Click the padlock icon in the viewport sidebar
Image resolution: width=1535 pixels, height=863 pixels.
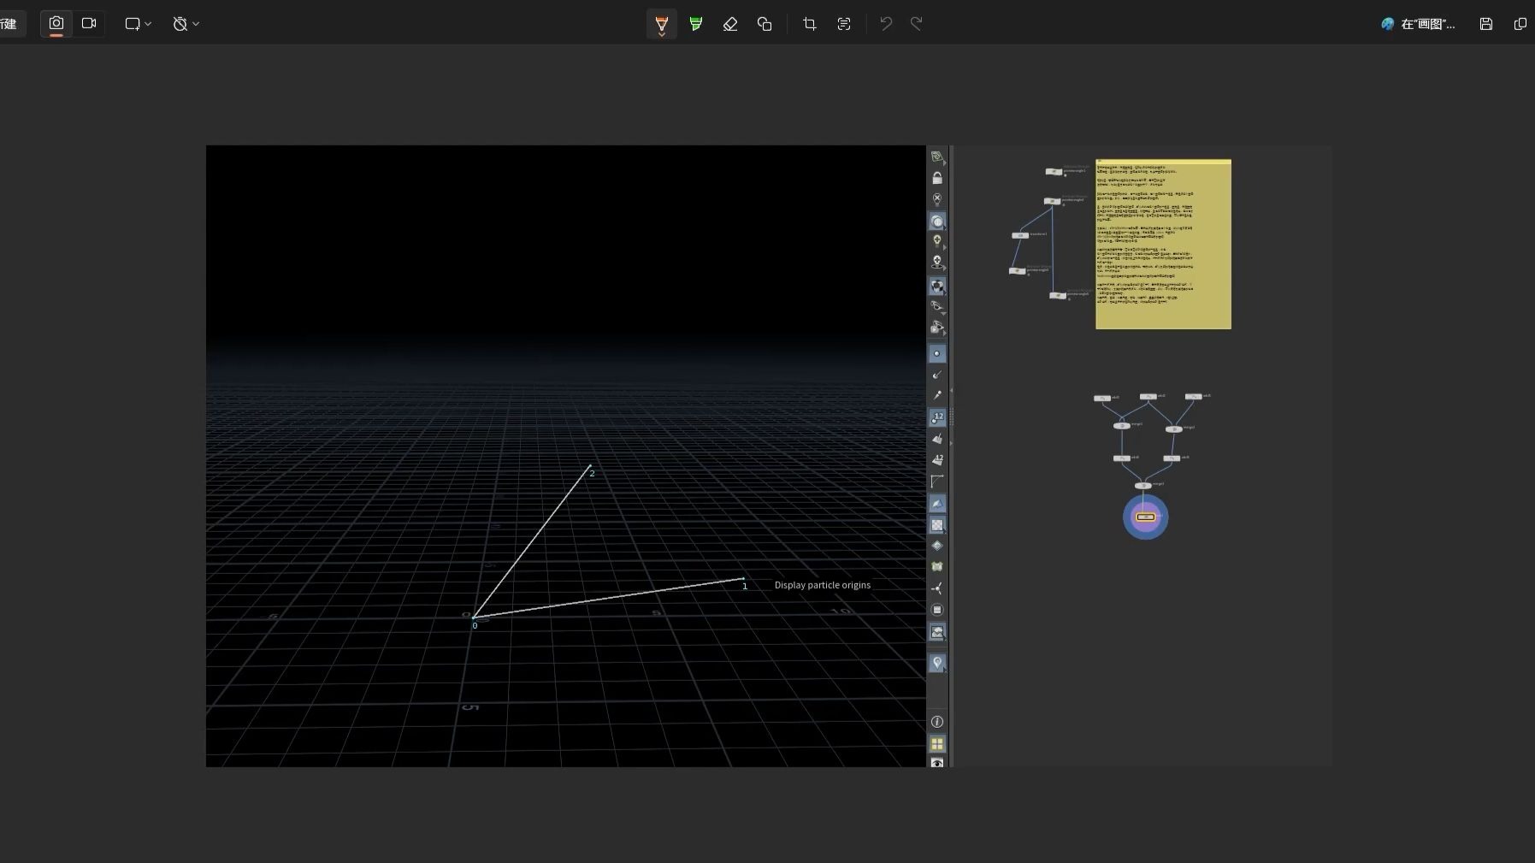pyautogui.click(x=937, y=178)
